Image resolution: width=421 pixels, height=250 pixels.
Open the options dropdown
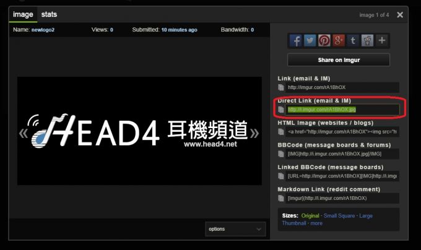(x=235, y=229)
